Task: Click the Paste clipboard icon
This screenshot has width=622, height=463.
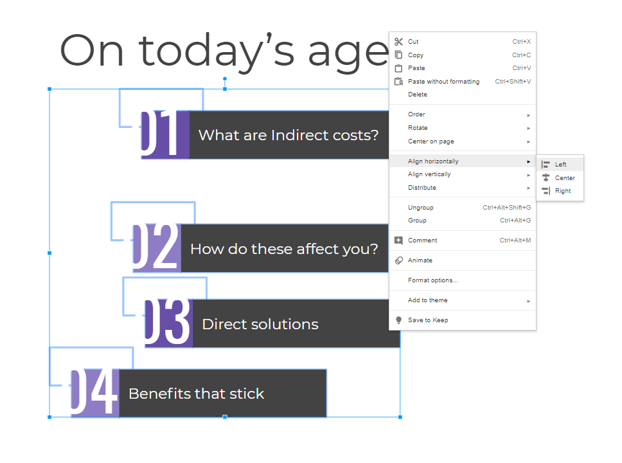Action: (x=398, y=68)
